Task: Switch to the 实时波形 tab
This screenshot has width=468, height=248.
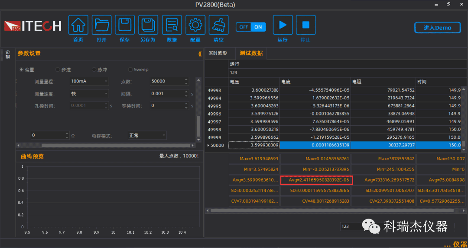Action: pos(218,53)
